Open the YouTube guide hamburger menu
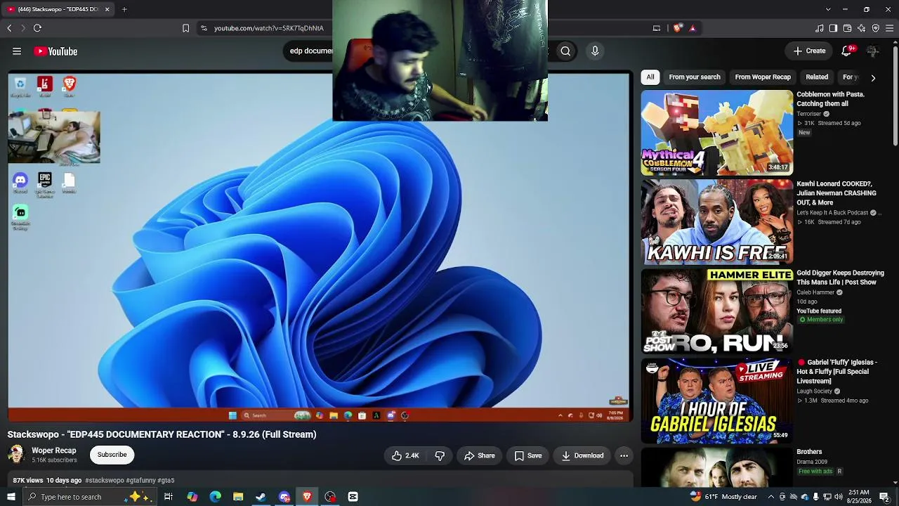 tap(17, 51)
